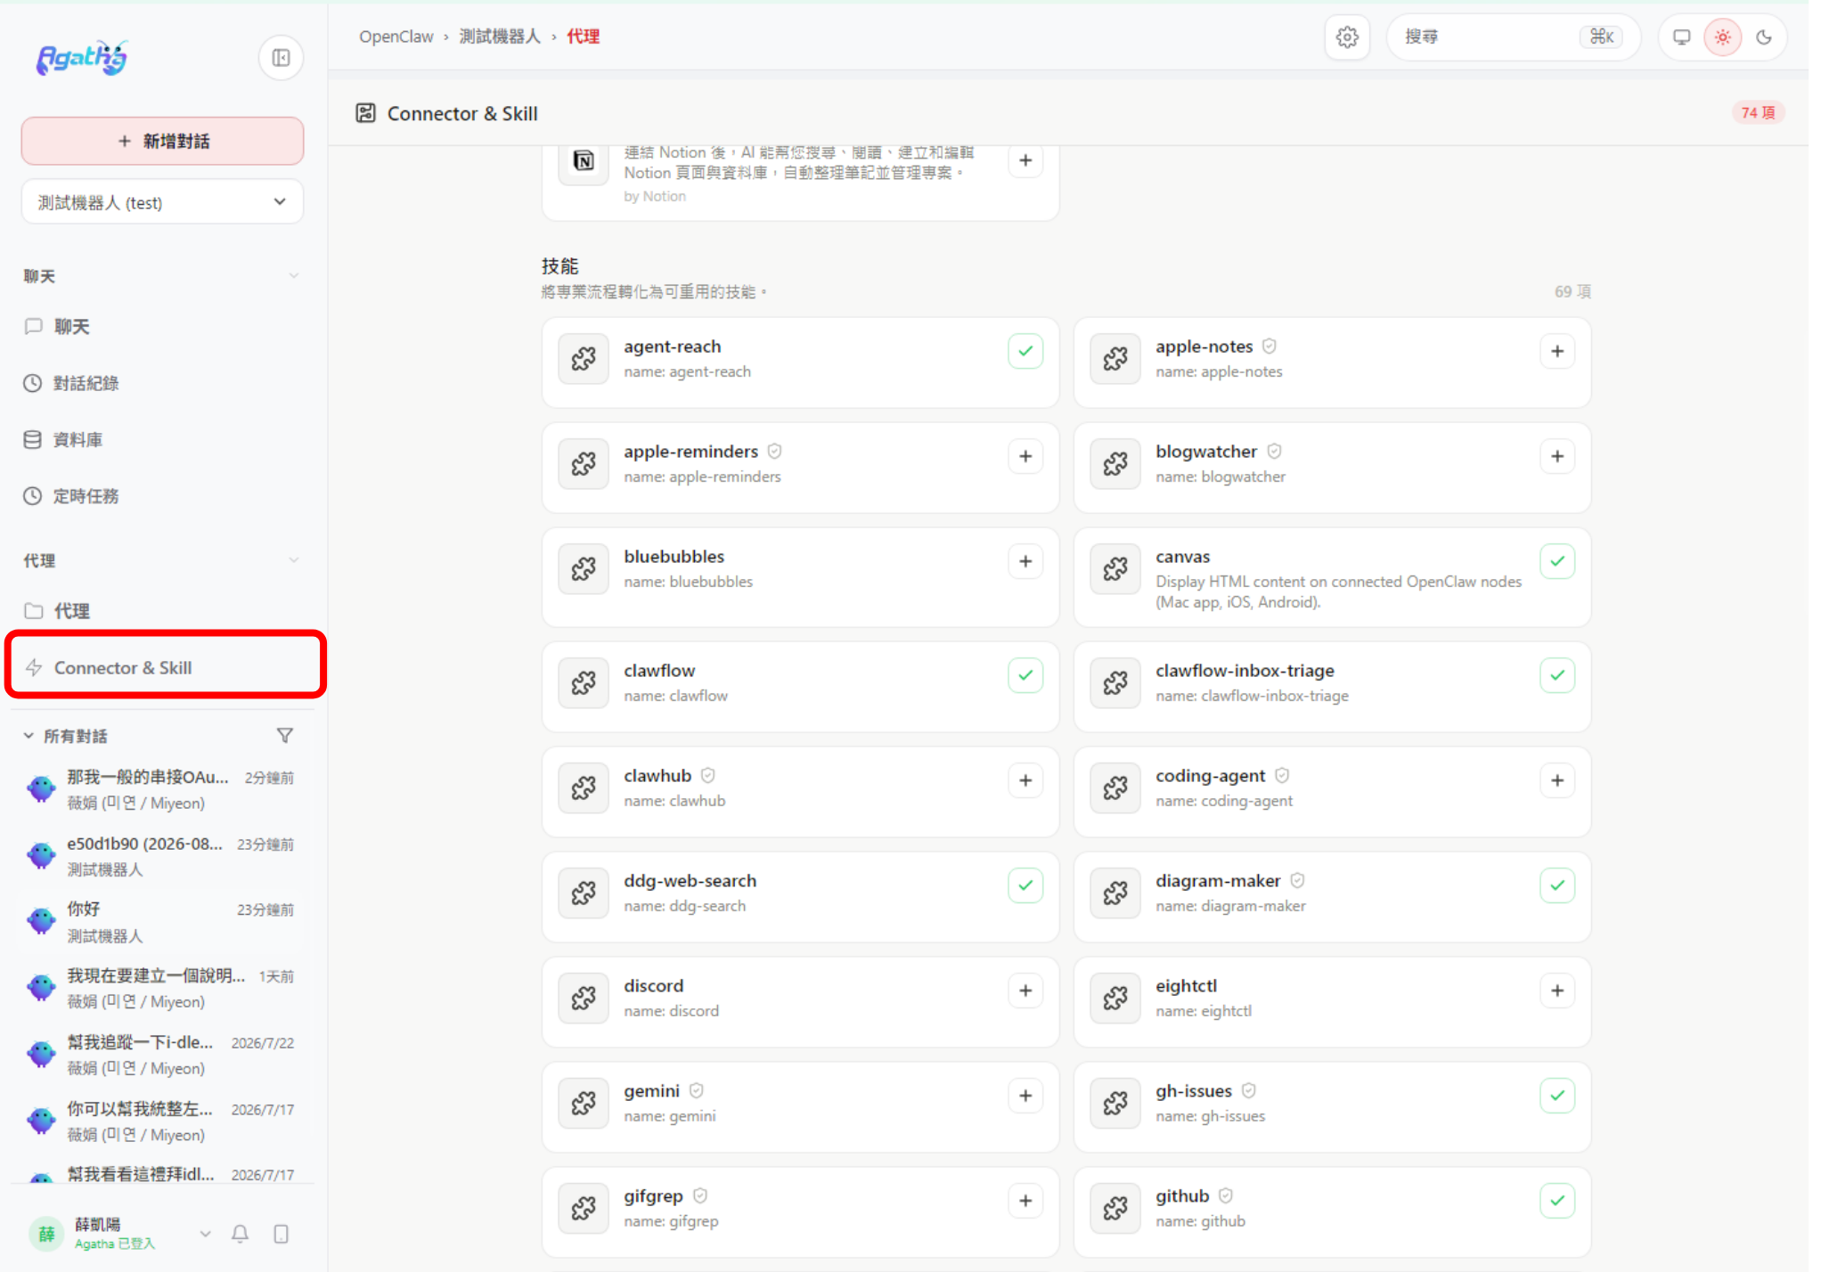The width and height of the screenshot is (1821, 1272).
Task: Click the 74 項 count badge
Action: tap(1758, 112)
